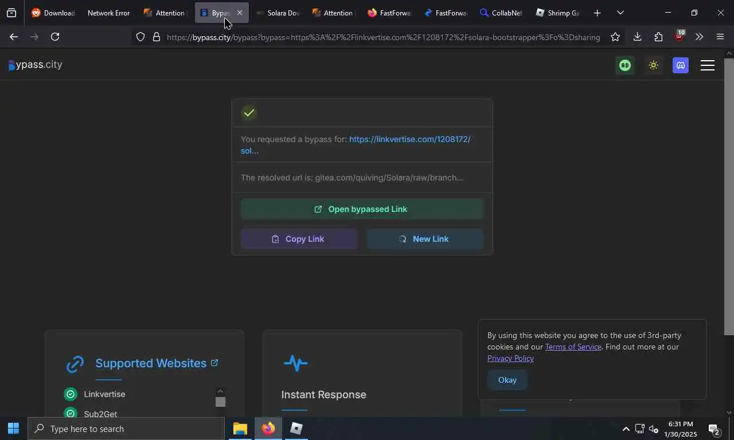Click the taskbar search box
This screenshot has height=440, width=734.
point(126,429)
